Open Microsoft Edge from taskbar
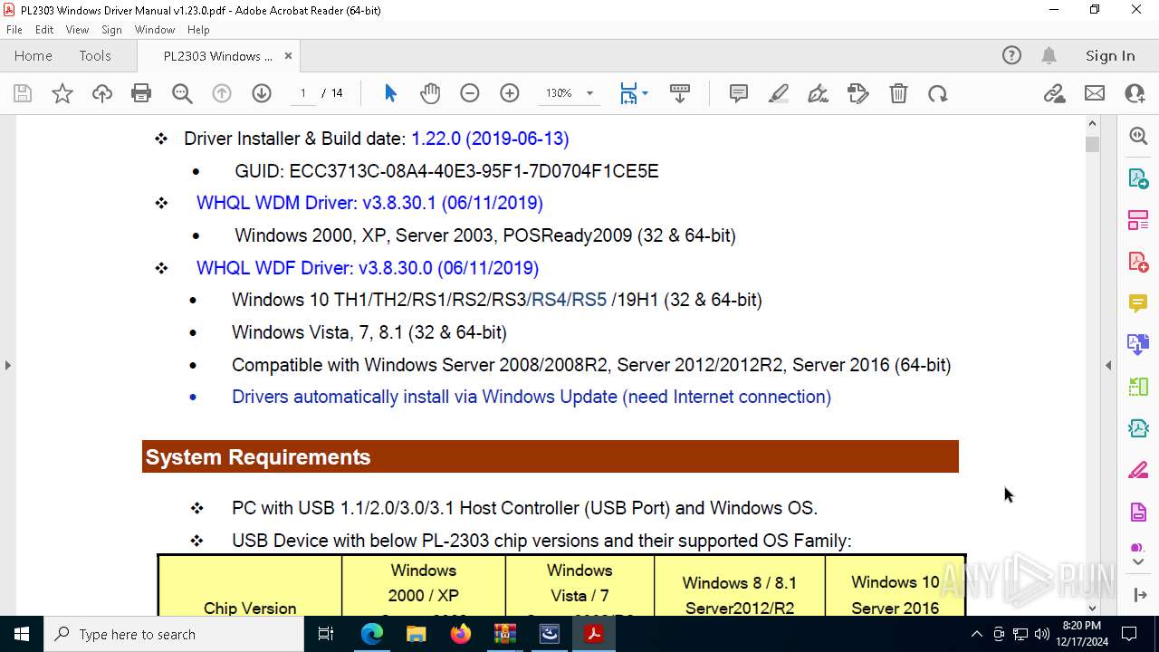The width and height of the screenshot is (1159, 652). coord(372,634)
